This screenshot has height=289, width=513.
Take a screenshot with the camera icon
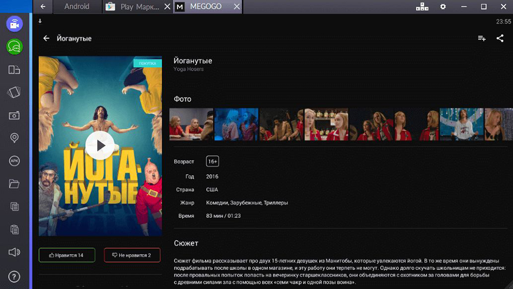point(14,115)
